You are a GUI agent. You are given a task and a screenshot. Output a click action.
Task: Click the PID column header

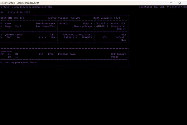(41, 54)
